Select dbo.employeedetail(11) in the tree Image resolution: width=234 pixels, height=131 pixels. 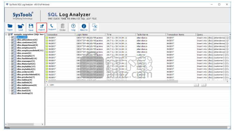pos(30,51)
